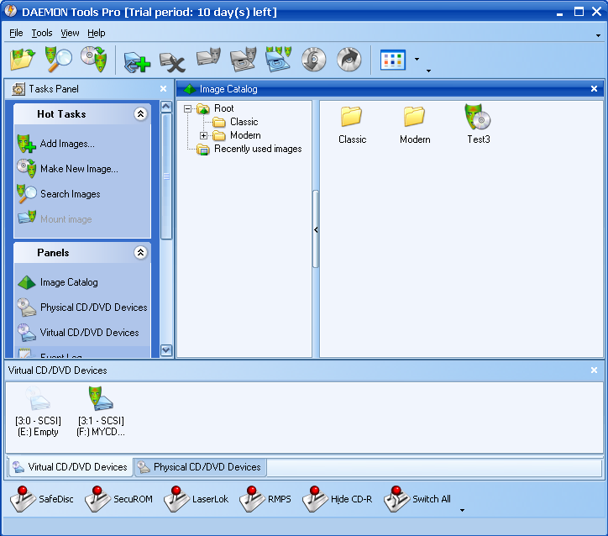This screenshot has width=608, height=536.
Task: Open the File menu
Action: point(16,33)
